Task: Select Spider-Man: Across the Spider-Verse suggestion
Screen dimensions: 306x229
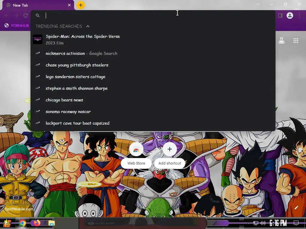Action: (153, 40)
